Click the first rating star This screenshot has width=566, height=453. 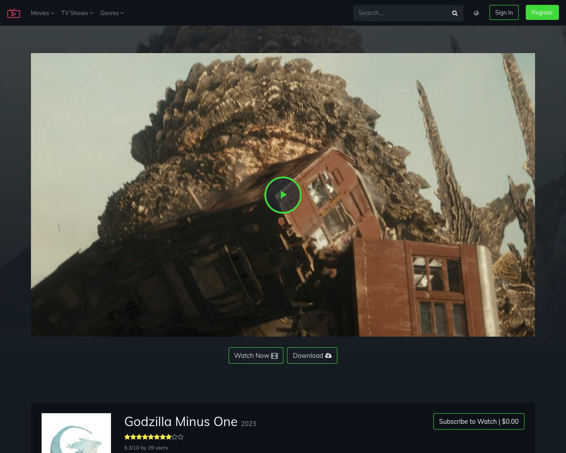pos(127,437)
